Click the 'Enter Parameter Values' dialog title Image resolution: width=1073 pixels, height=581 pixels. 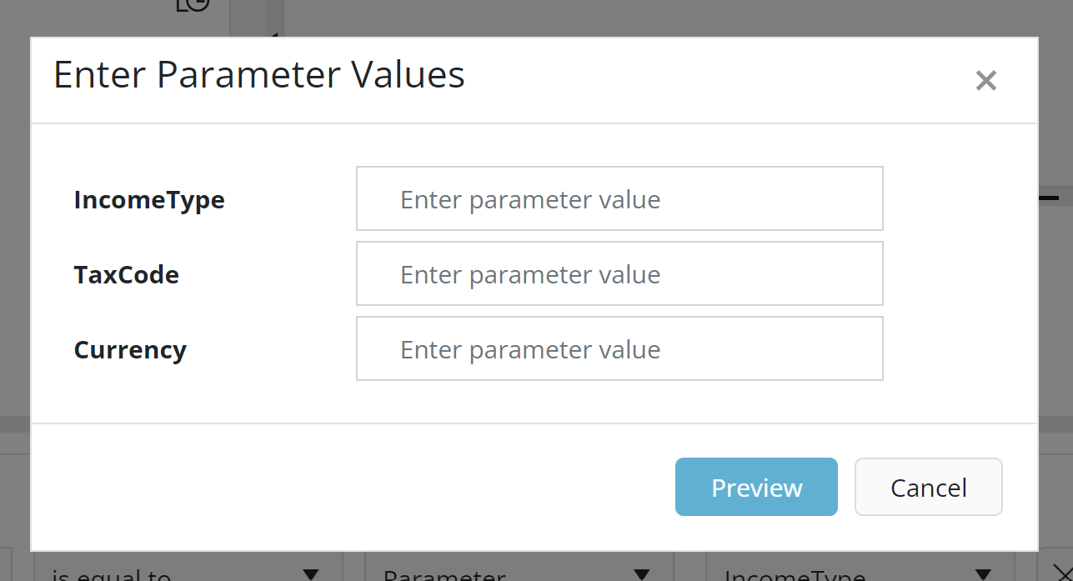pyautogui.click(x=259, y=75)
